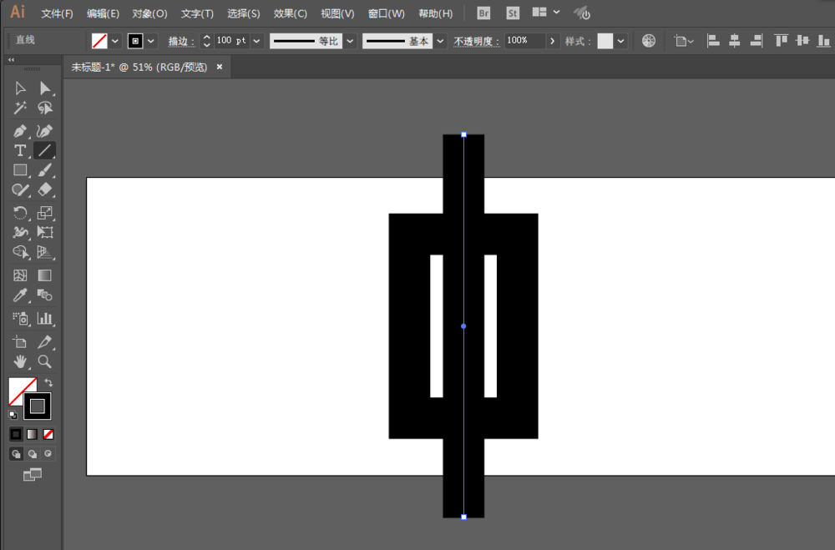Select the Hand tool
835x550 pixels.
point(20,362)
